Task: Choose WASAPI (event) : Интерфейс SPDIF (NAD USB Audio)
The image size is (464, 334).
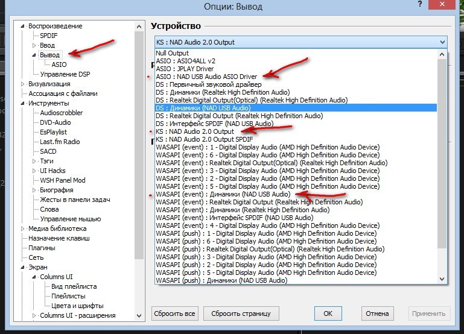Action: (x=296, y=218)
